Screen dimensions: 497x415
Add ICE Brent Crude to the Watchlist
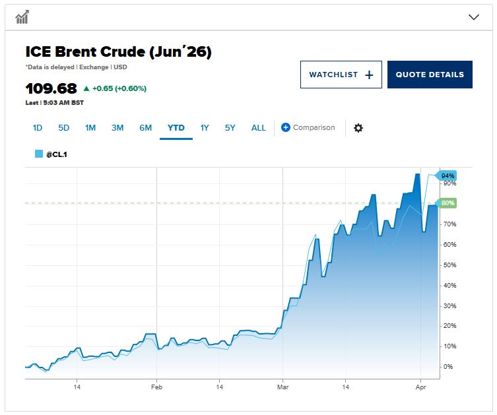[x=341, y=75]
